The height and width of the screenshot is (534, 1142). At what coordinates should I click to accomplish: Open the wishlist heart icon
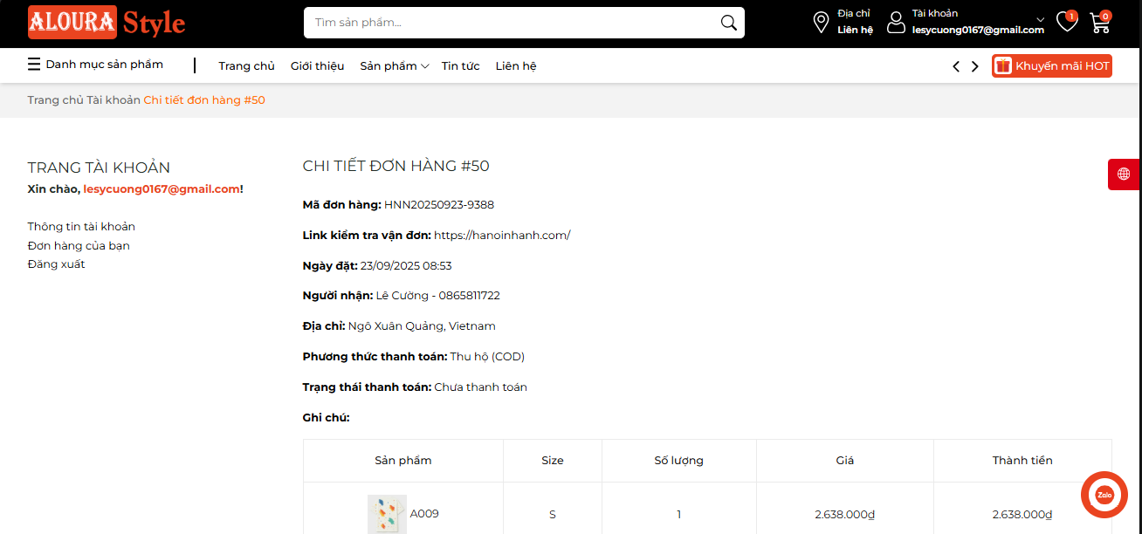point(1066,22)
